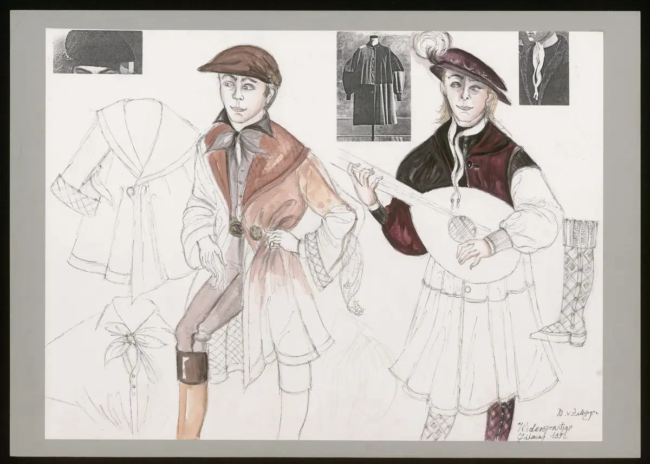Click the black coat photo on mannequin

coord(373,86)
